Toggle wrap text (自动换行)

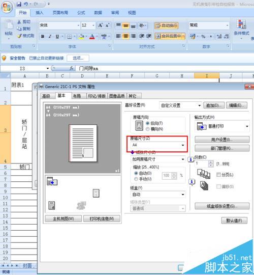[x=166, y=25]
